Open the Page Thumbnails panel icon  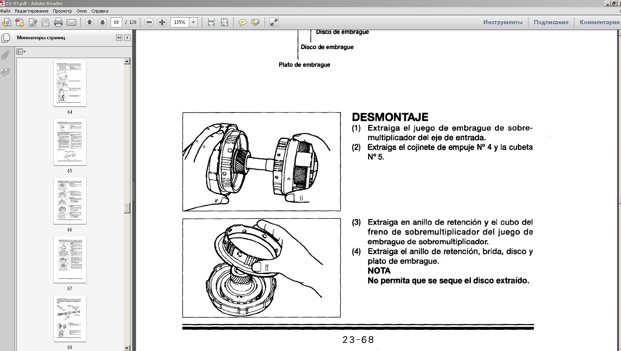click(x=5, y=38)
